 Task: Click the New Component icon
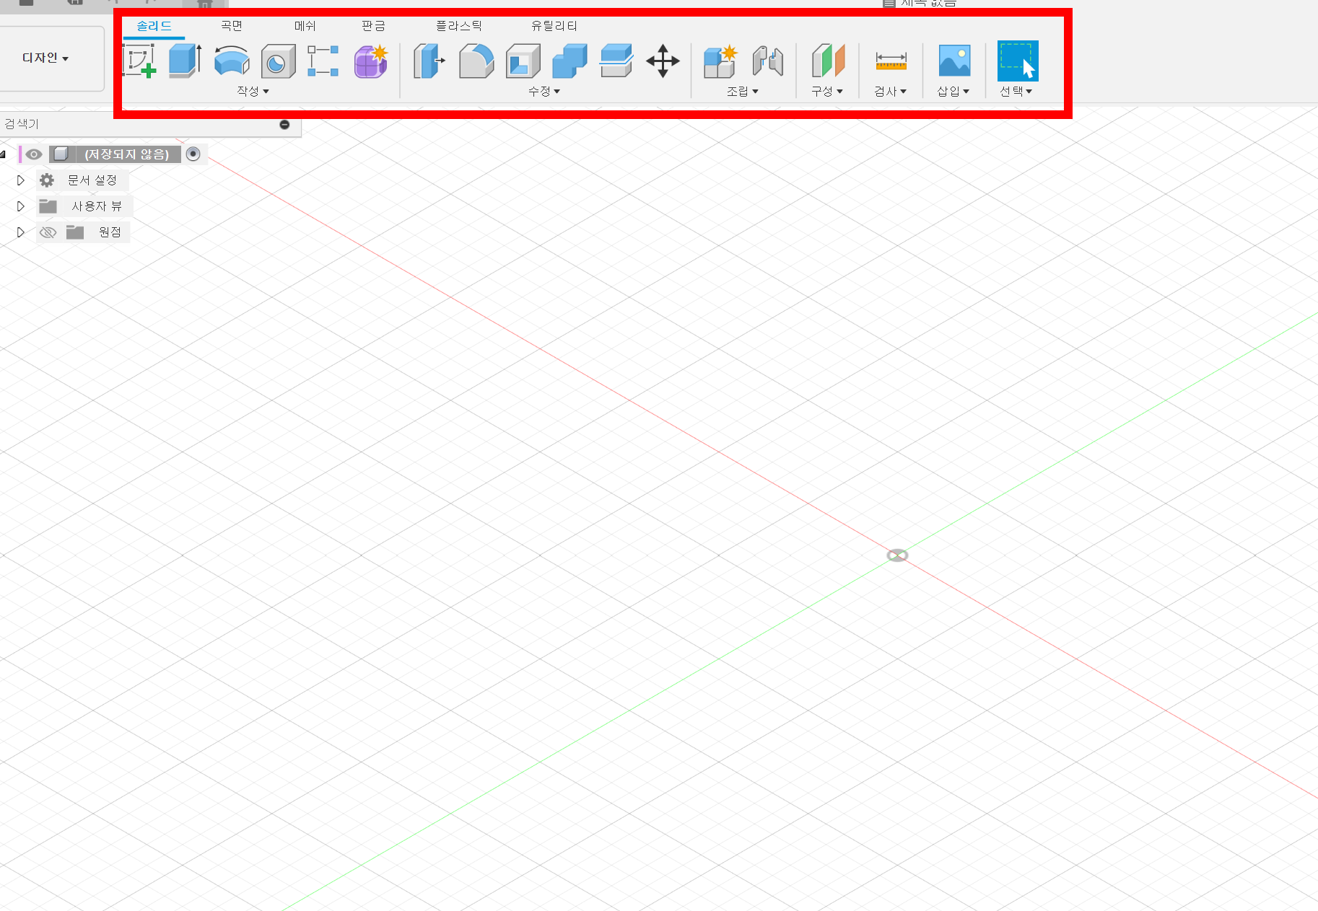click(x=720, y=61)
